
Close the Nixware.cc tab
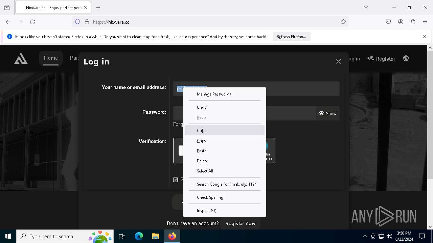86,7
